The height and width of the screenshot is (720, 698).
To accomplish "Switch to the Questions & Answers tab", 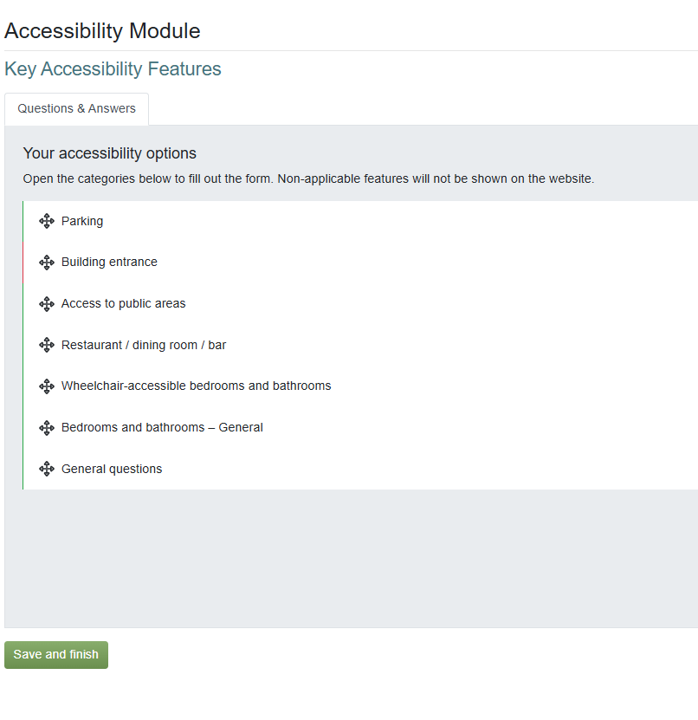I will [76, 109].
